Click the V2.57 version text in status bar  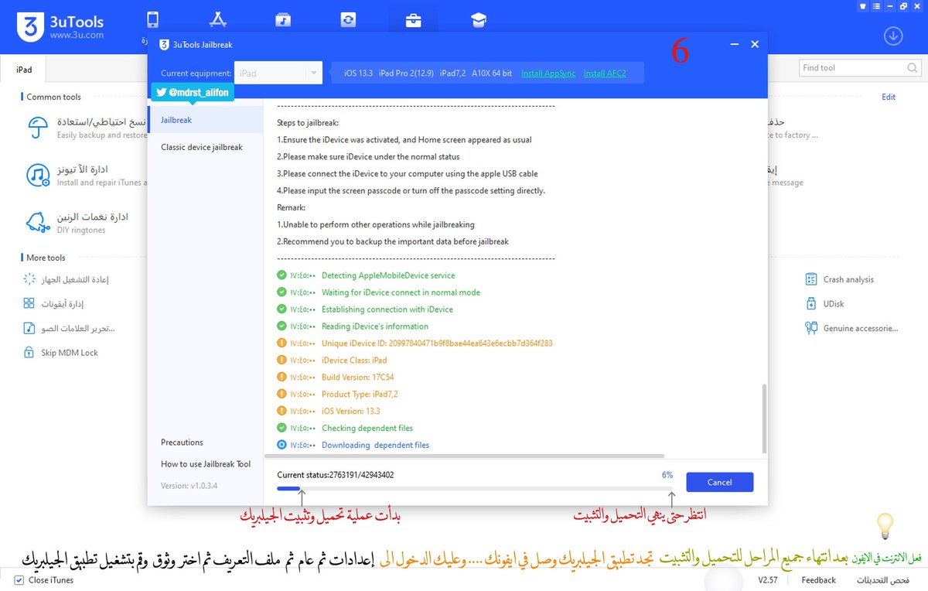[767, 579]
